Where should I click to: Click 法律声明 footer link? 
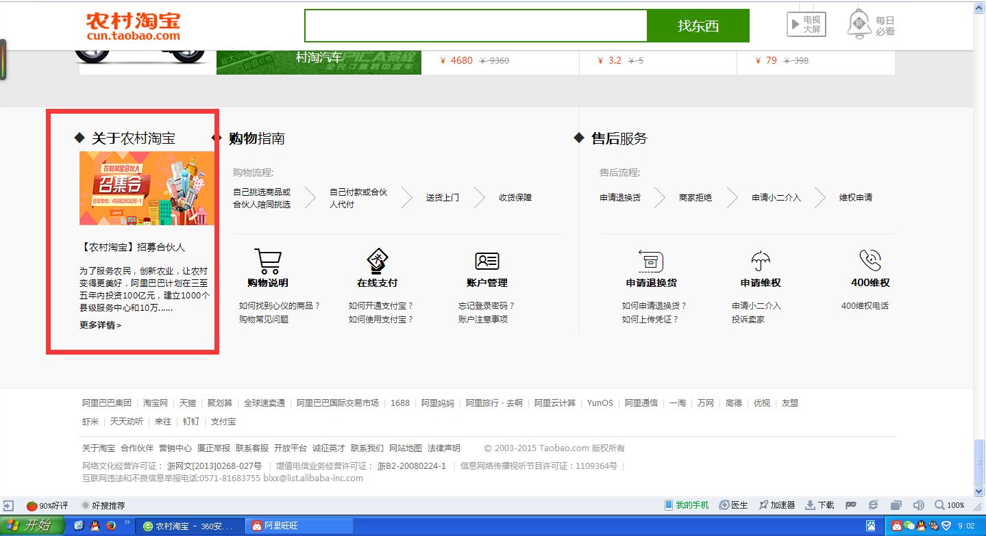pyautogui.click(x=444, y=448)
